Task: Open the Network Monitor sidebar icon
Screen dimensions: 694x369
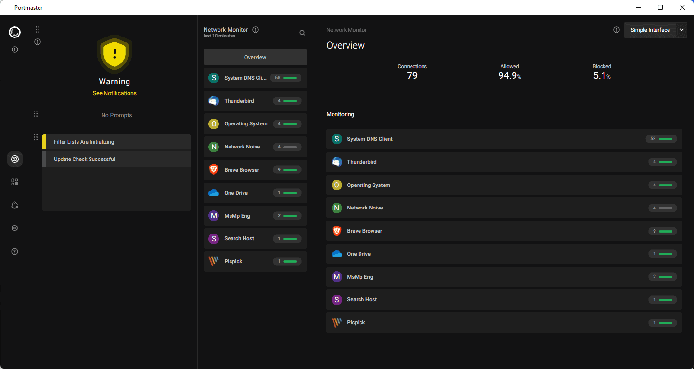Action: click(x=14, y=159)
